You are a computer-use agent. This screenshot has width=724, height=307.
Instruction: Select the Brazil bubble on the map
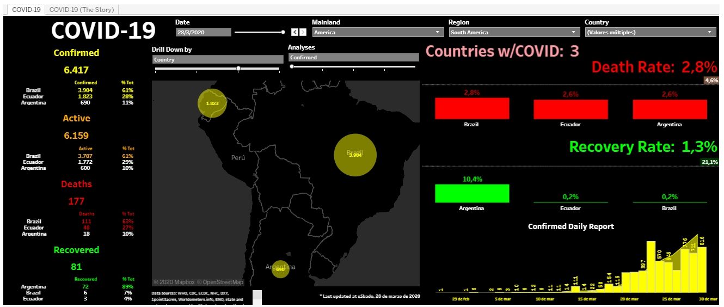(x=355, y=155)
